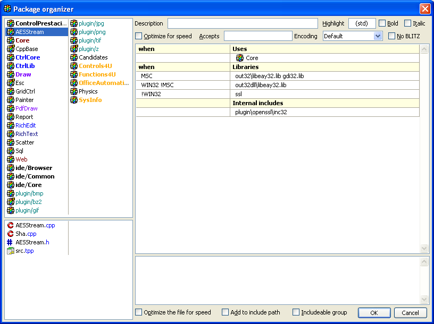Select the ide/Browser package

tap(34, 168)
